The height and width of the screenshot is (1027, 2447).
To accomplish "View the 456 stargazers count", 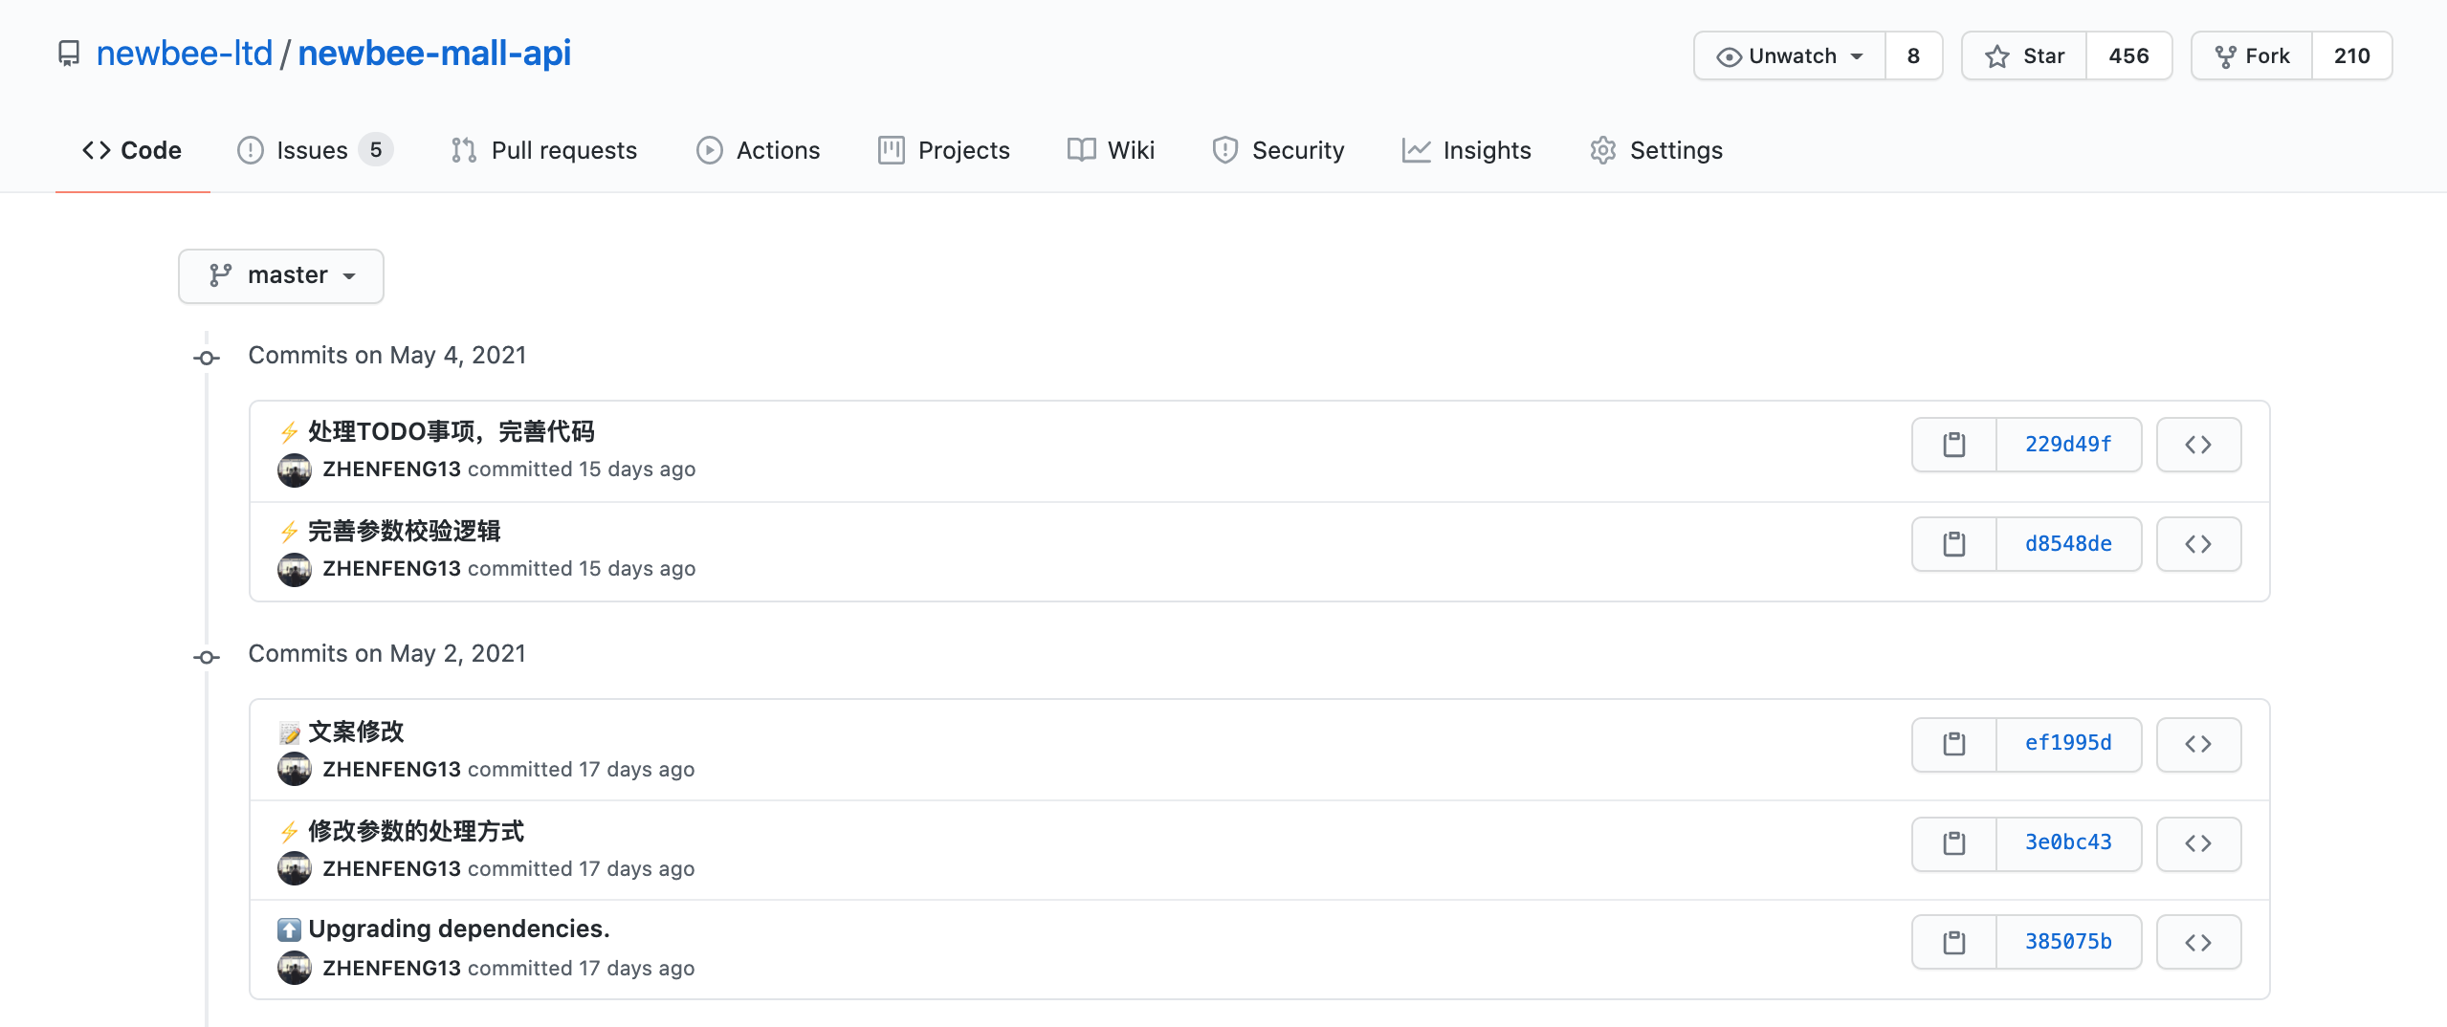I will coord(2128,56).
